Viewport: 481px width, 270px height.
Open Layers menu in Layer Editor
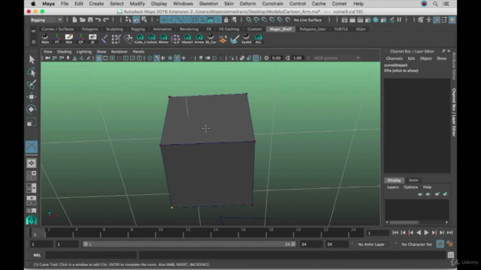point(392,187)
